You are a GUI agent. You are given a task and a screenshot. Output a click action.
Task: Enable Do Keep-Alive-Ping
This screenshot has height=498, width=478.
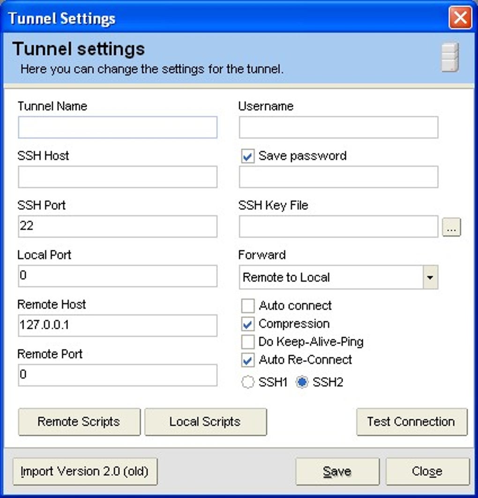click(247, 342)
